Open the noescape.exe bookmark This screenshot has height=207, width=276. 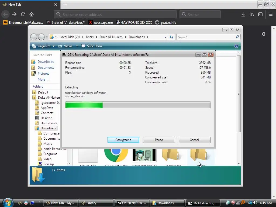(101, 23)
